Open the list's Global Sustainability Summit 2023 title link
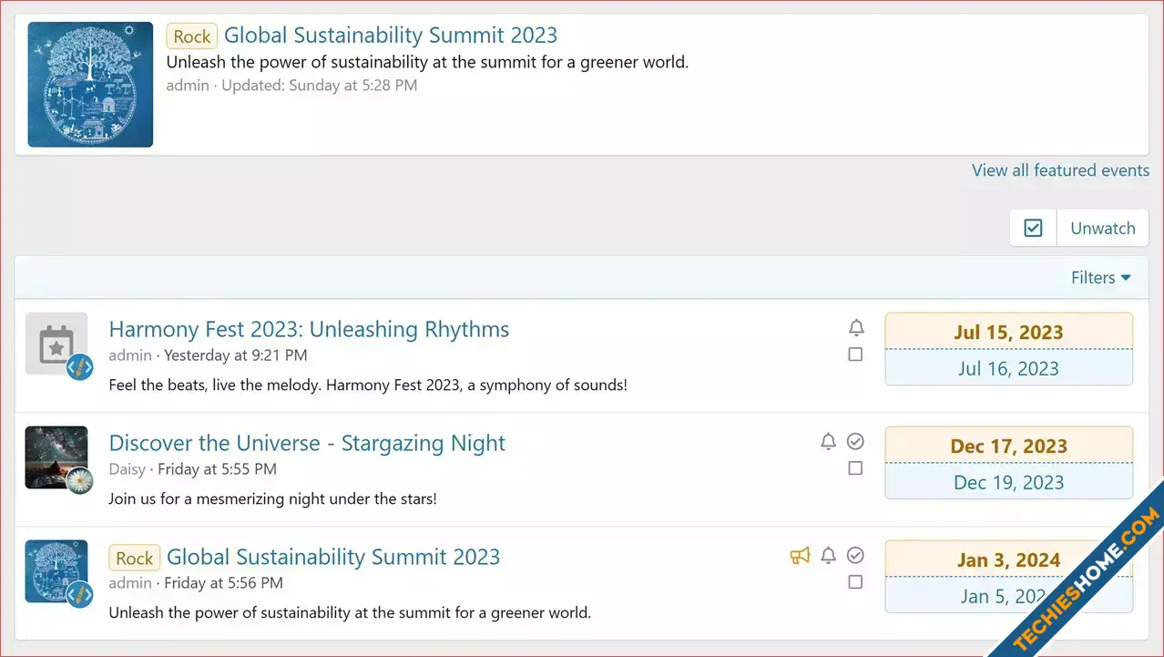 click(333, 558)
